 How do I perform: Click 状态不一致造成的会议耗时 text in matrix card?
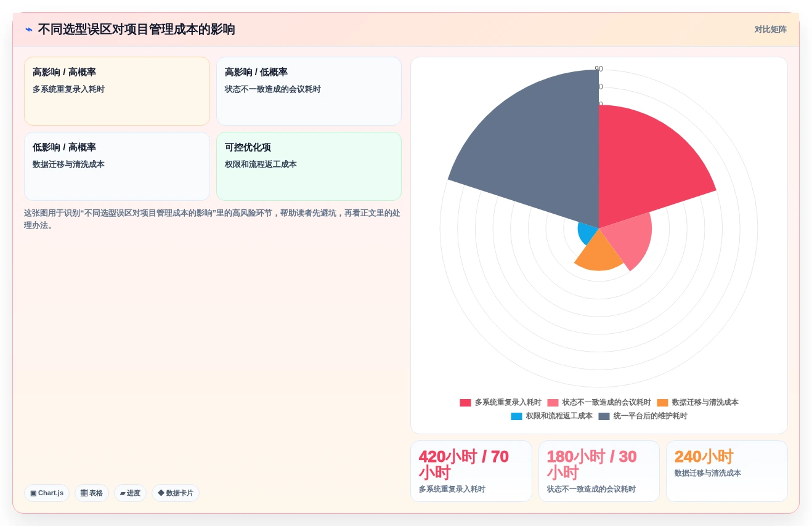click(x=273, y=89)
